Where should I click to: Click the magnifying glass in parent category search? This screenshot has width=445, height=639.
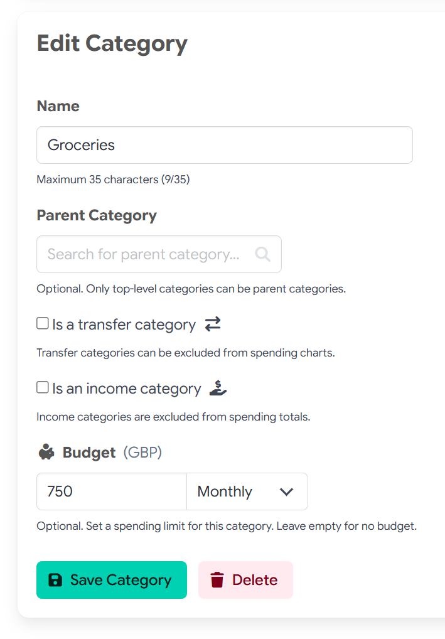pyautogui.click(x=262, y=254)
